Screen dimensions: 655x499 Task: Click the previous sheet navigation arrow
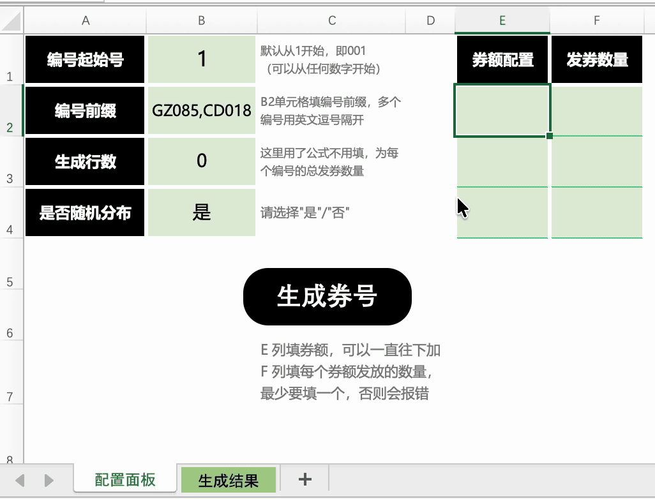tap(20, 480)
